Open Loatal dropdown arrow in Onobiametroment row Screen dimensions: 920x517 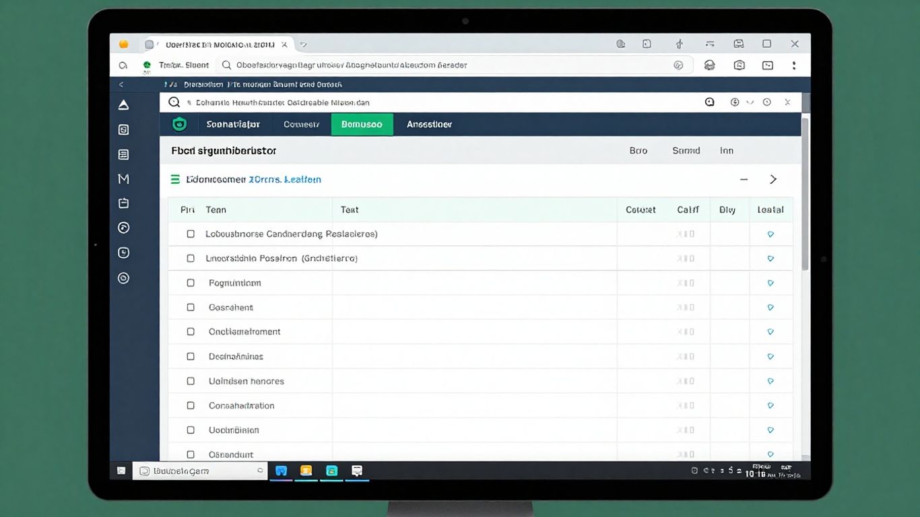point(770,332)
